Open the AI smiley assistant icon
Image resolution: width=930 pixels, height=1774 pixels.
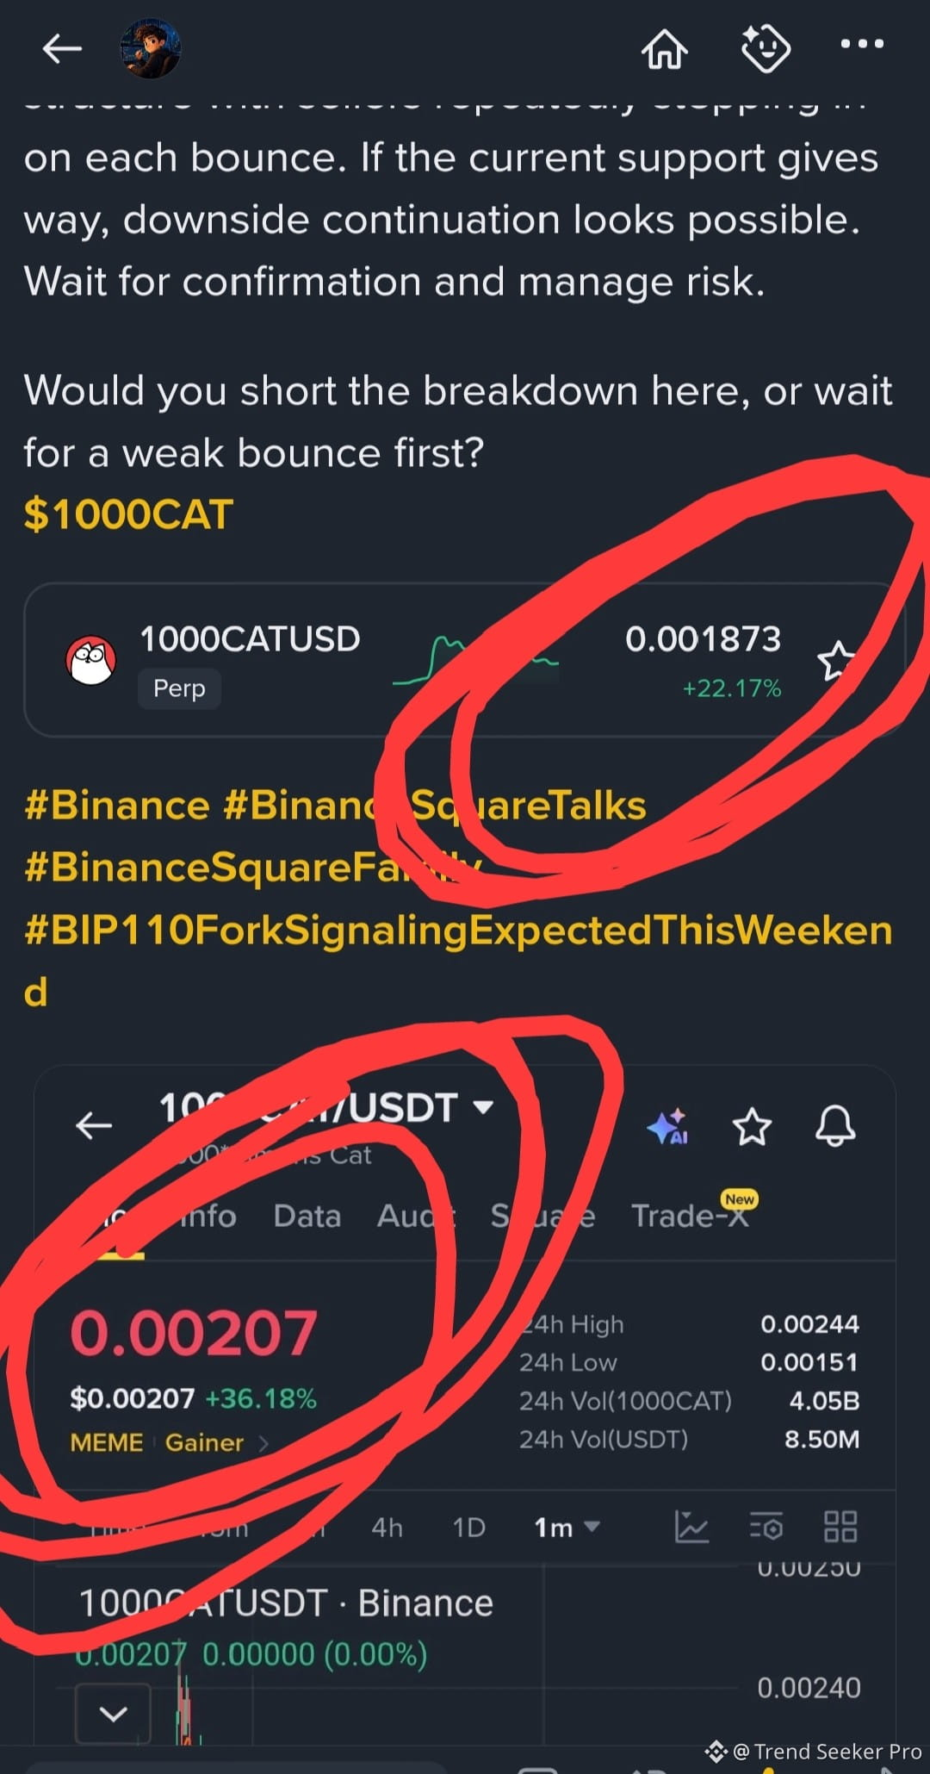(x=766, y=48)
